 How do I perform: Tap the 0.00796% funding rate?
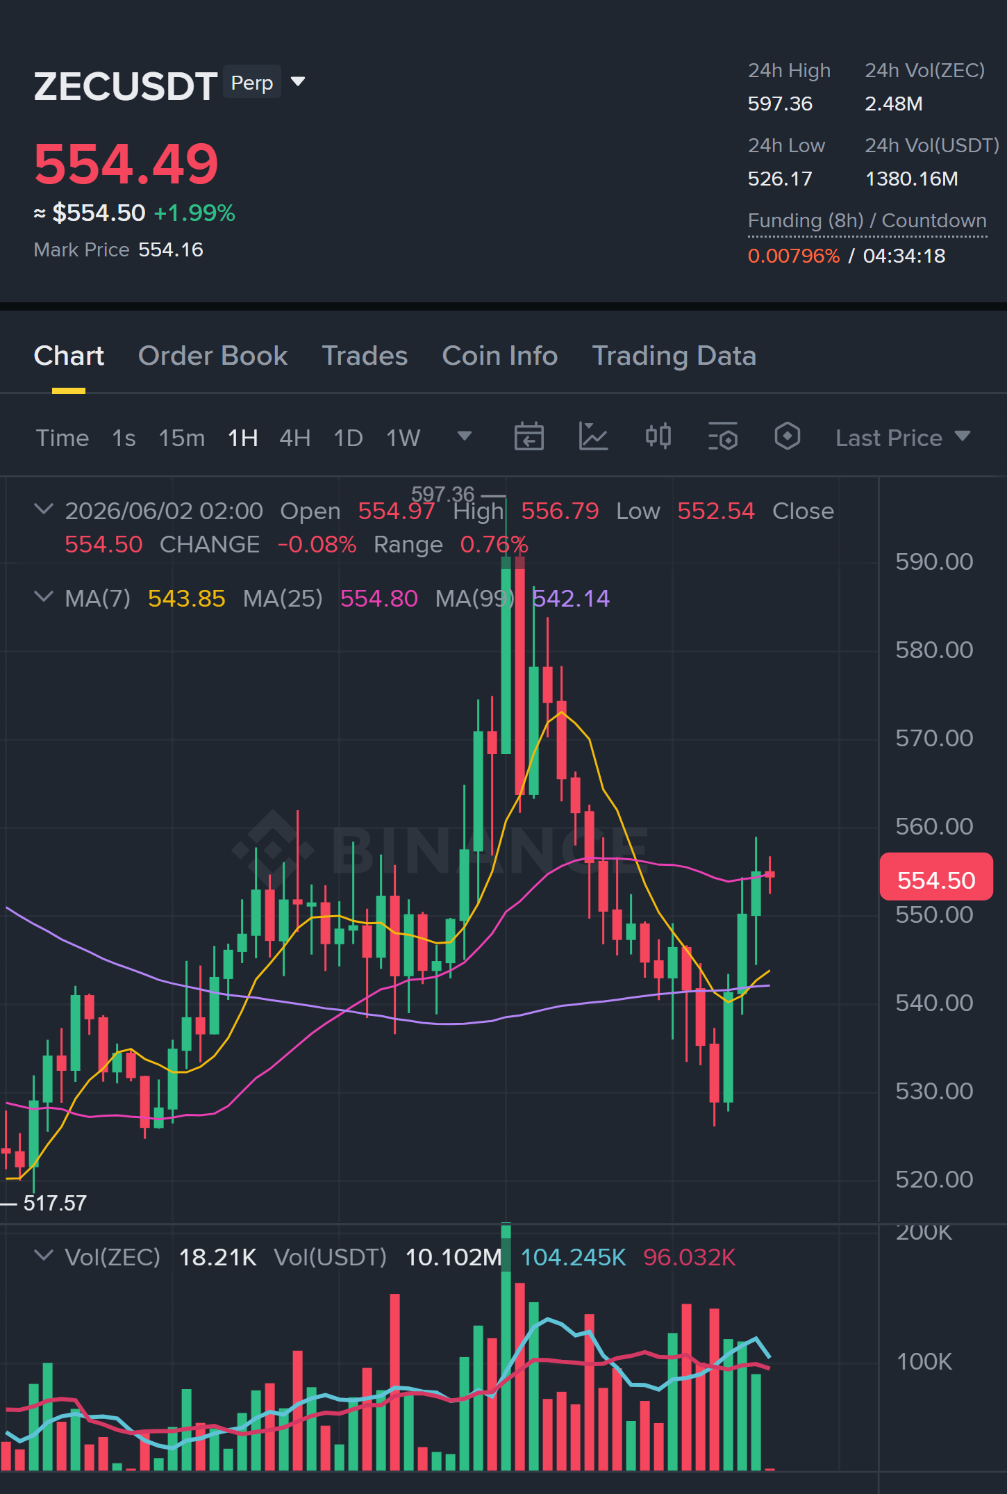(x=794, y=256)
